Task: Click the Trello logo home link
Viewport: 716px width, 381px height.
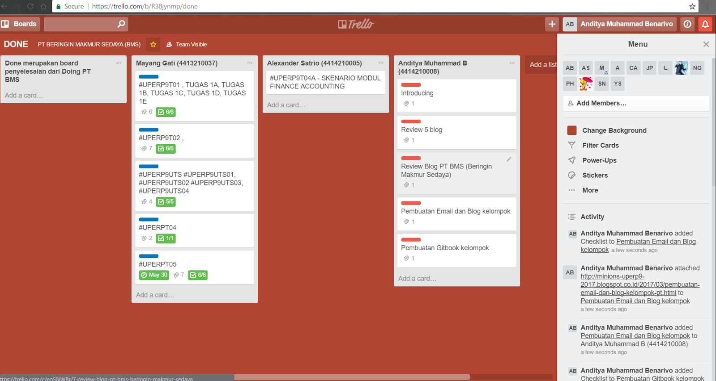Action: (x=356, y=24)
